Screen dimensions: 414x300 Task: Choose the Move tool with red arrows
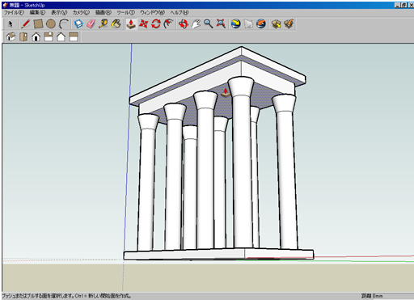(x=143, y=24)
